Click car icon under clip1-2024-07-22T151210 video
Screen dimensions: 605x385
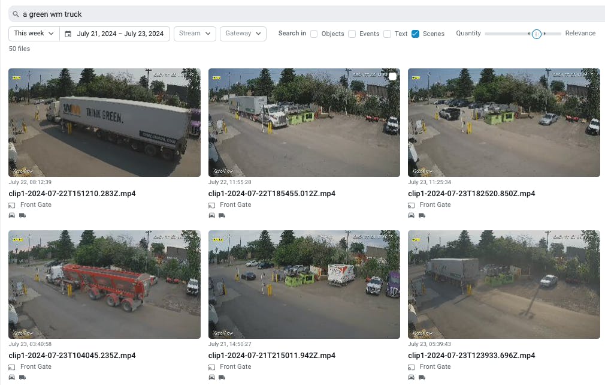point(12,215)
